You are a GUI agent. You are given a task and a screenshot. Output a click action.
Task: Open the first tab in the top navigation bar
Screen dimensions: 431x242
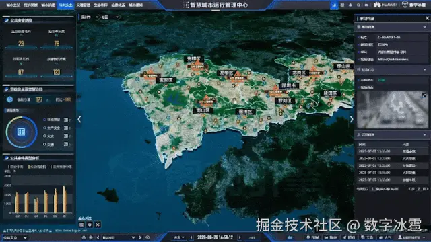coord(13,5)
